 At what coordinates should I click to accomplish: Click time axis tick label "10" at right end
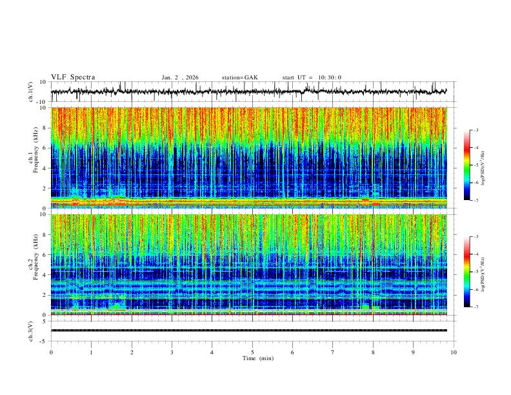coord(454,352)
